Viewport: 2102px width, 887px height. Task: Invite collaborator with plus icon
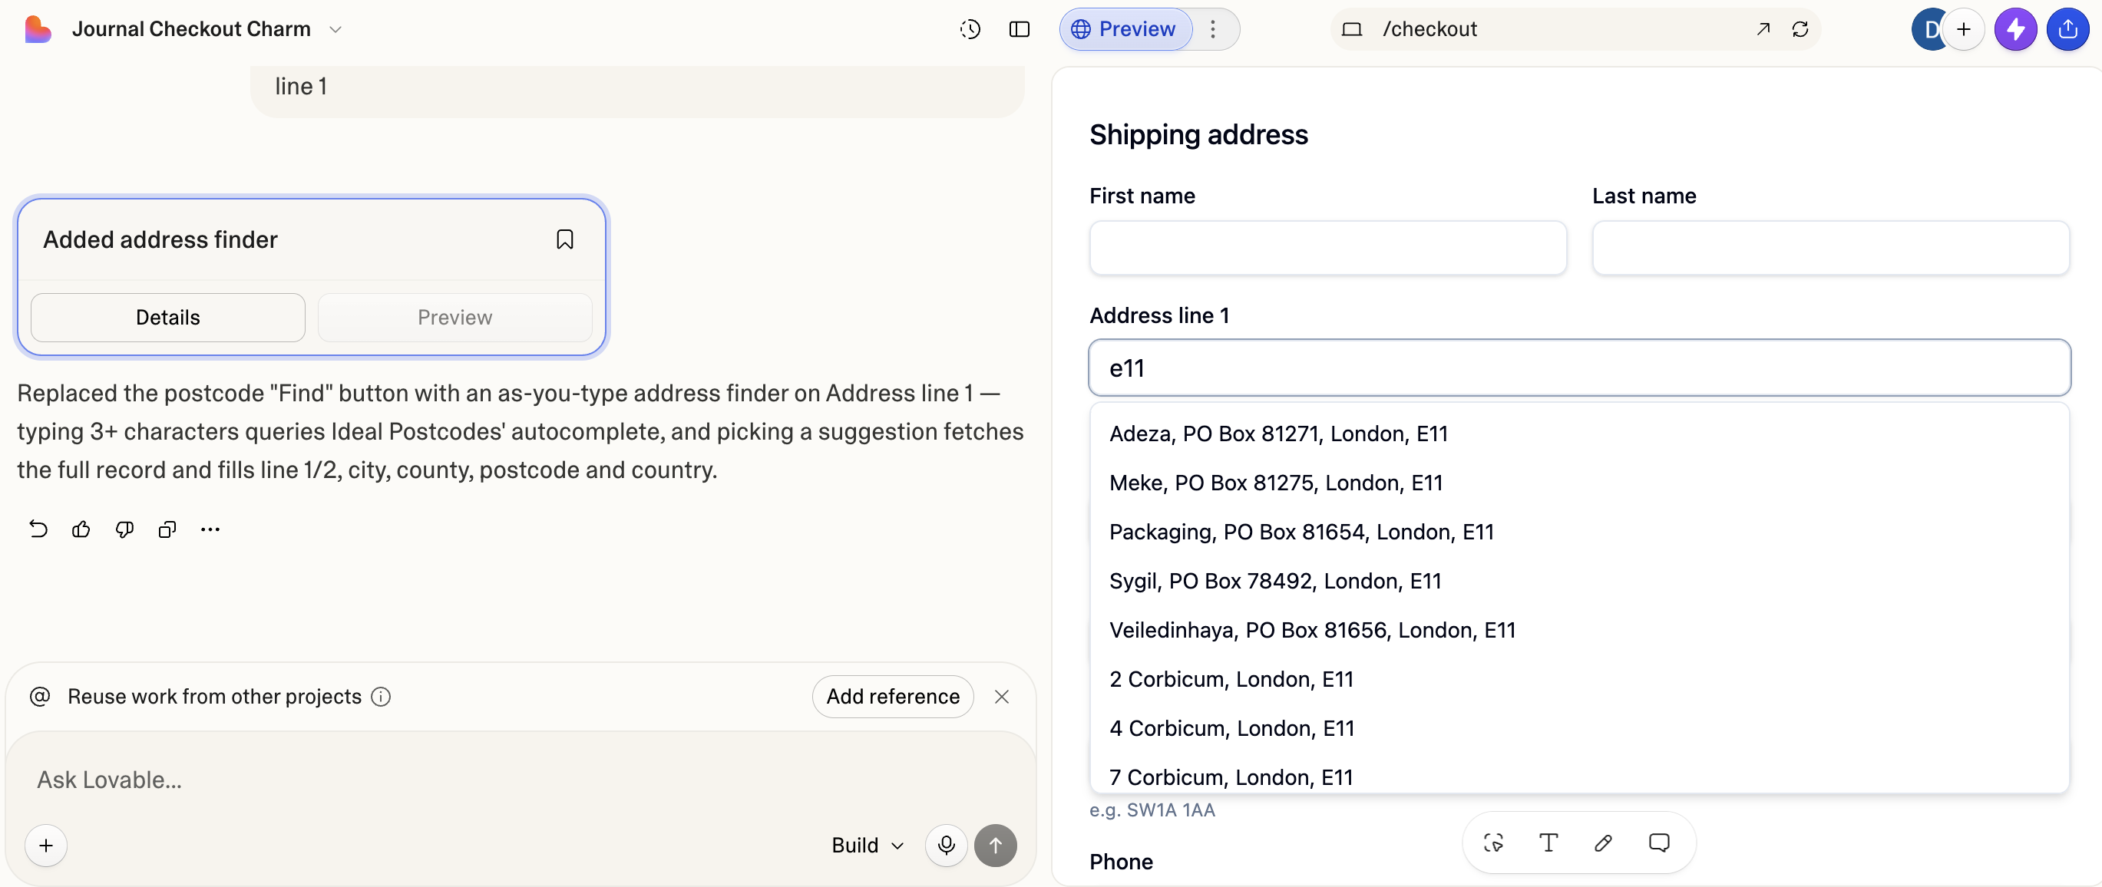click(x=1964, y=29)
